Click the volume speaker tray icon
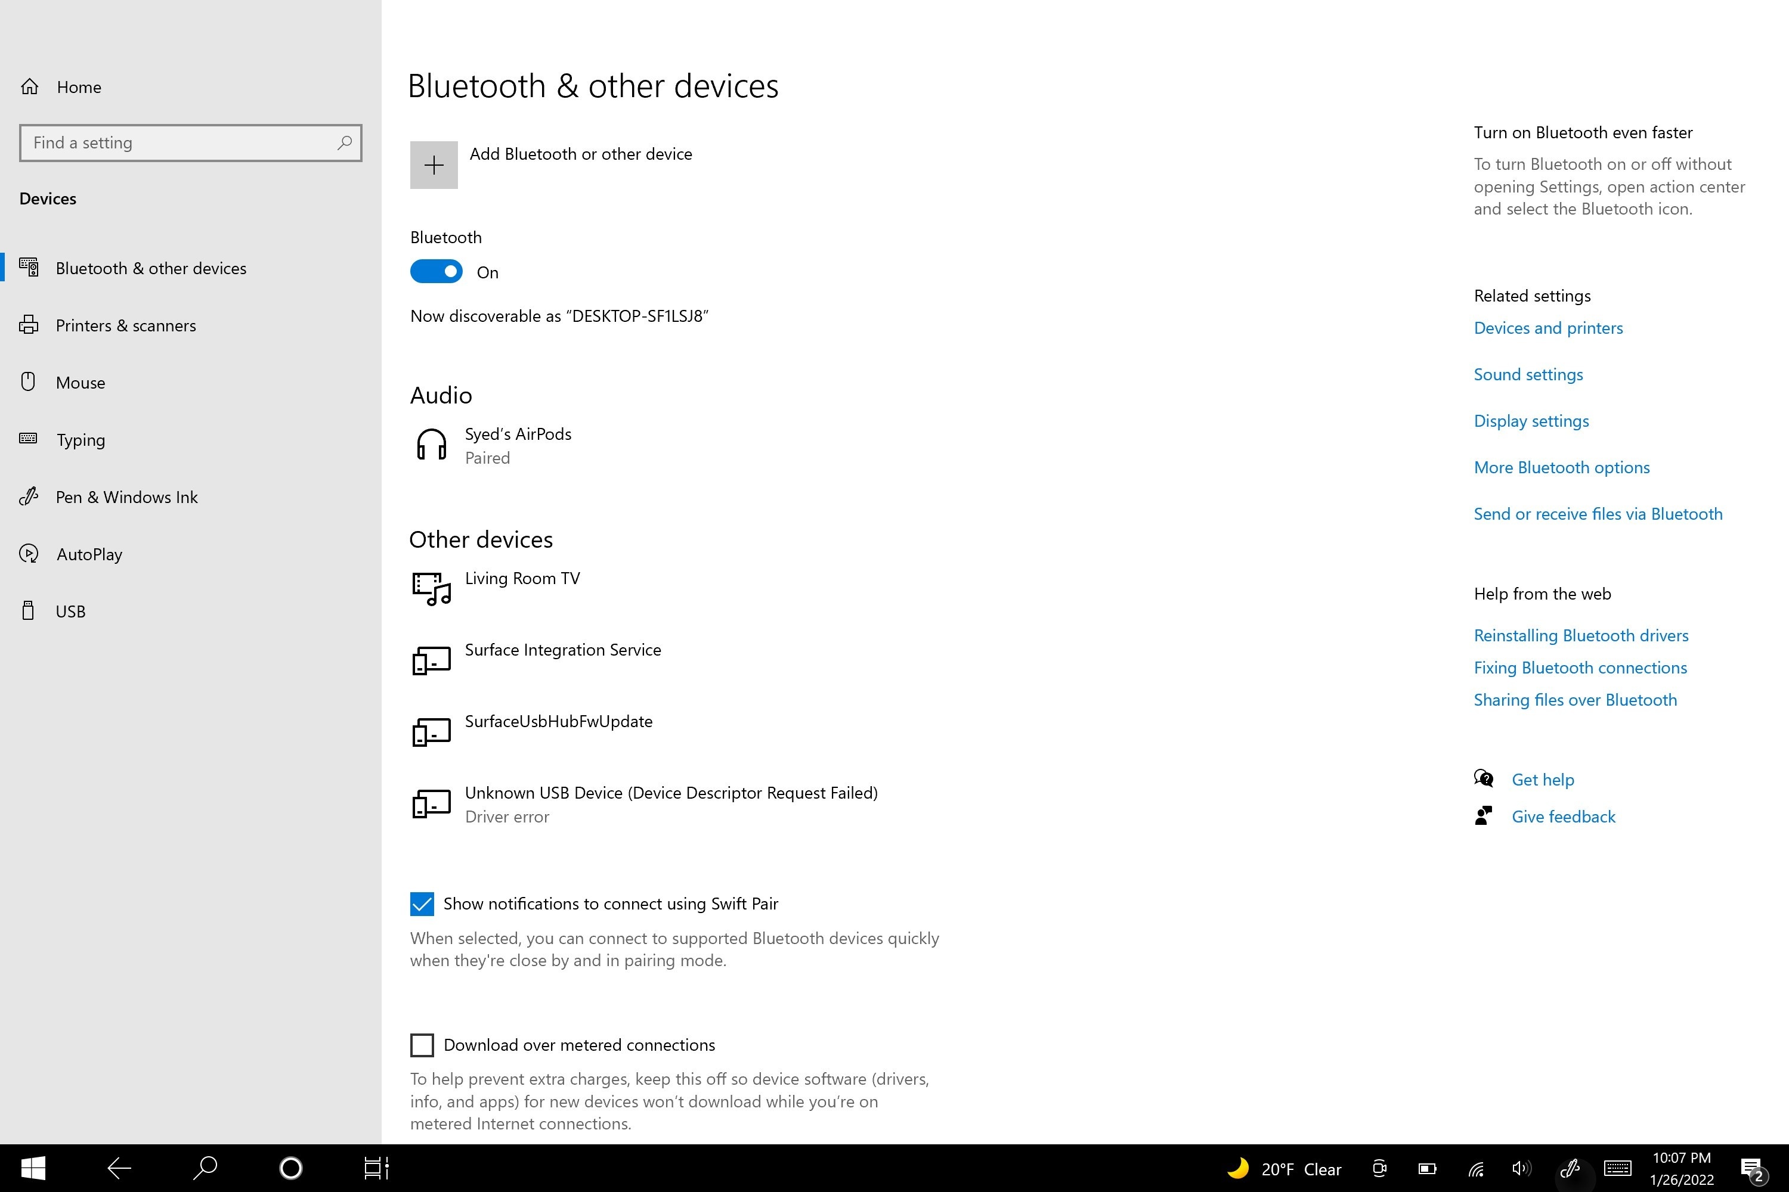 point(1521,1168)
